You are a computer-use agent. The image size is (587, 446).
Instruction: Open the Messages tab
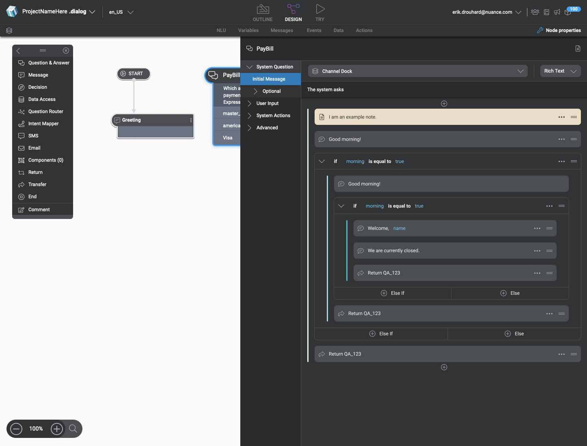coord(282,30)
